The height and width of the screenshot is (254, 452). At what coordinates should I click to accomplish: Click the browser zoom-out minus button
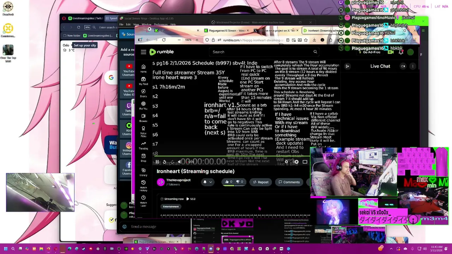point(179,40)
